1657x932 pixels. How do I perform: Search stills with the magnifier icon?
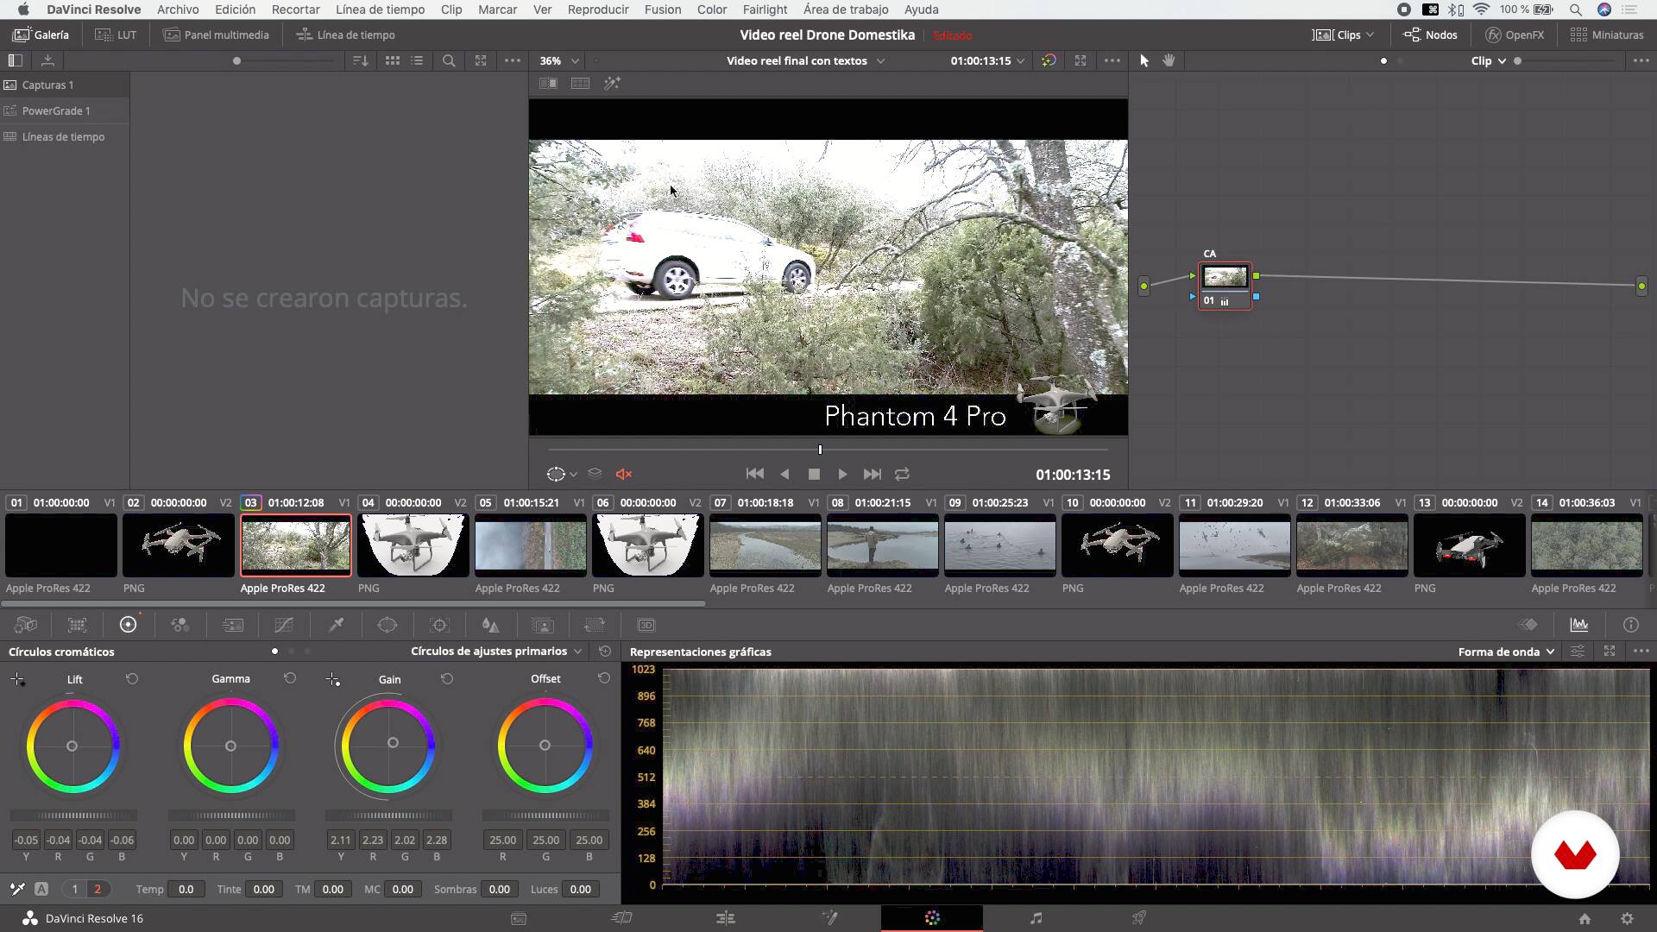(449, 60)
